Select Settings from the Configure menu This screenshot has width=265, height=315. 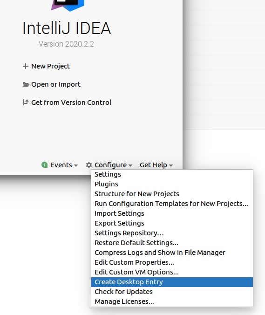pyautogui.click(x=172, y=174)
